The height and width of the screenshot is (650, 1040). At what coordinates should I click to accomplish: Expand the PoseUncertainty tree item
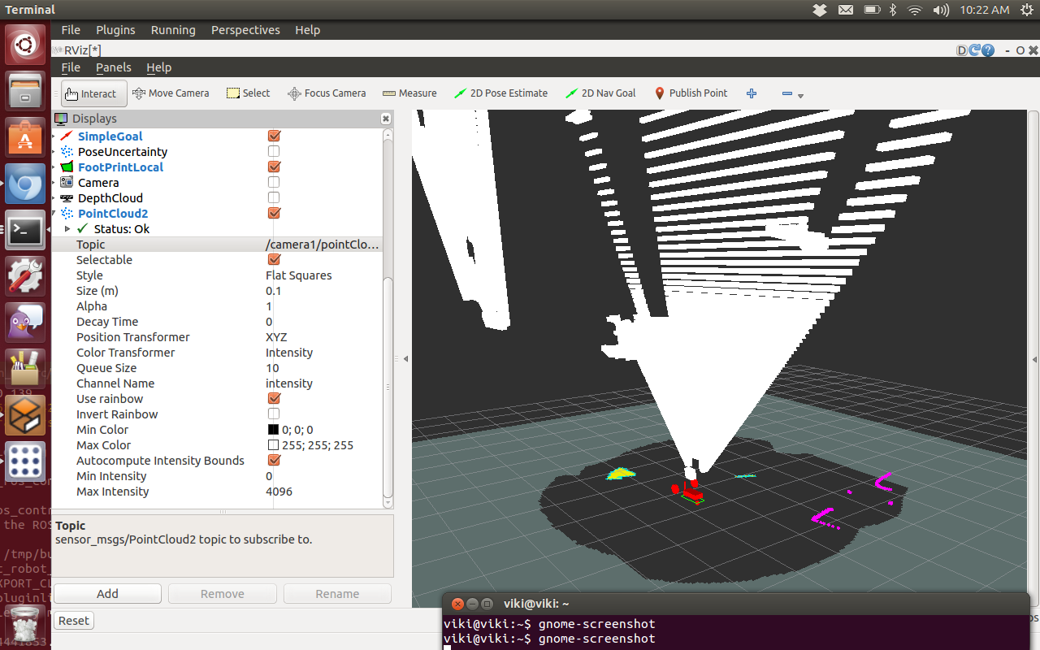[x=54, y=152]
